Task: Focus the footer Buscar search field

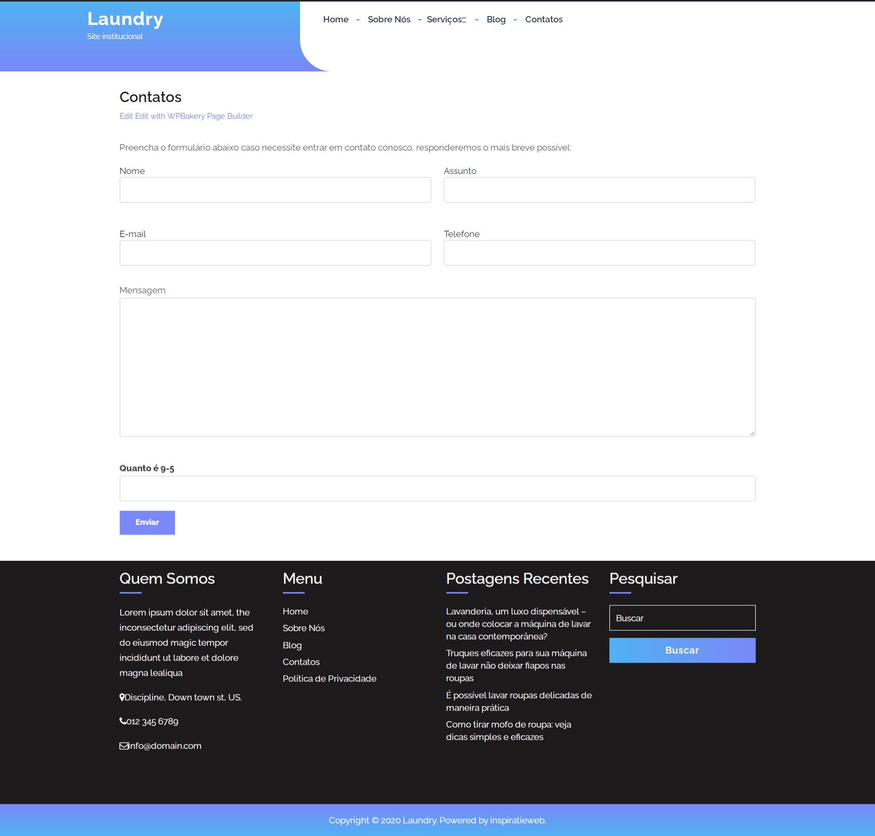Action: click(682, 618)
